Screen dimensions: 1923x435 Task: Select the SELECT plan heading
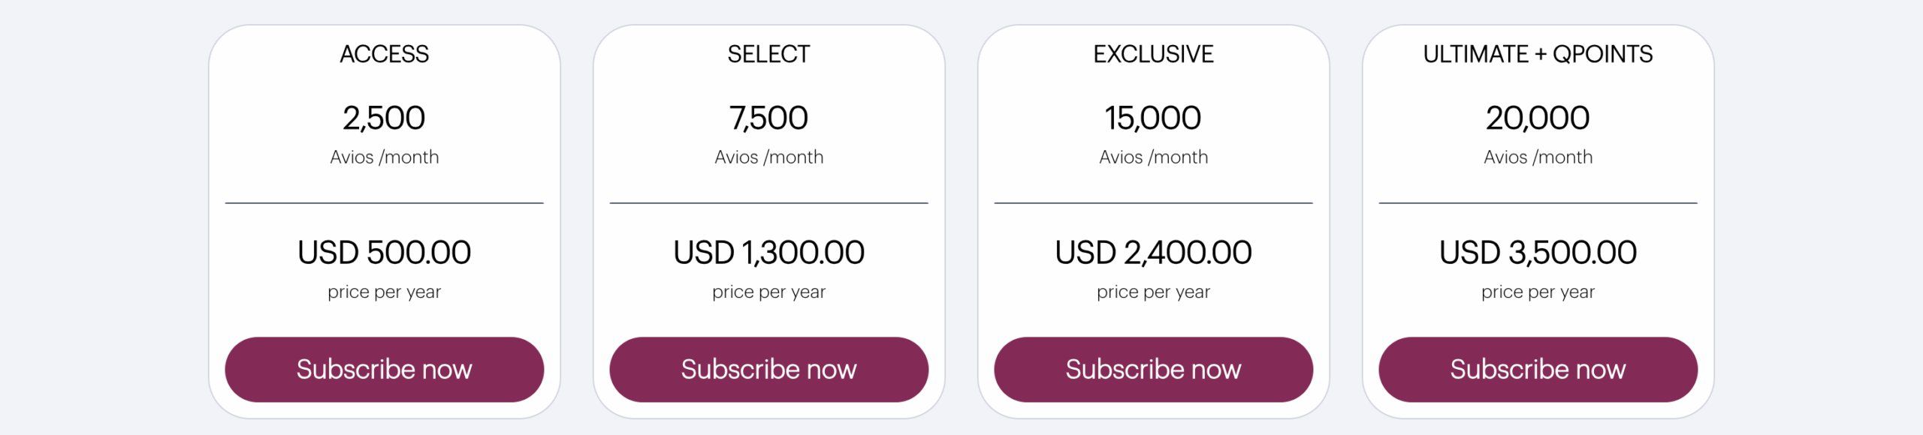pyautogui.click(x=768, y=54)
